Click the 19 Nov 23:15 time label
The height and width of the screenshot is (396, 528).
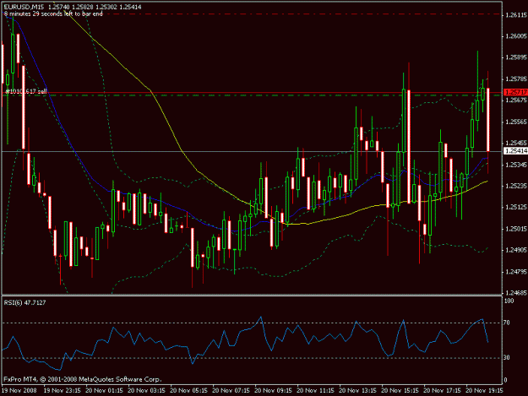click(x=62, y=391)
